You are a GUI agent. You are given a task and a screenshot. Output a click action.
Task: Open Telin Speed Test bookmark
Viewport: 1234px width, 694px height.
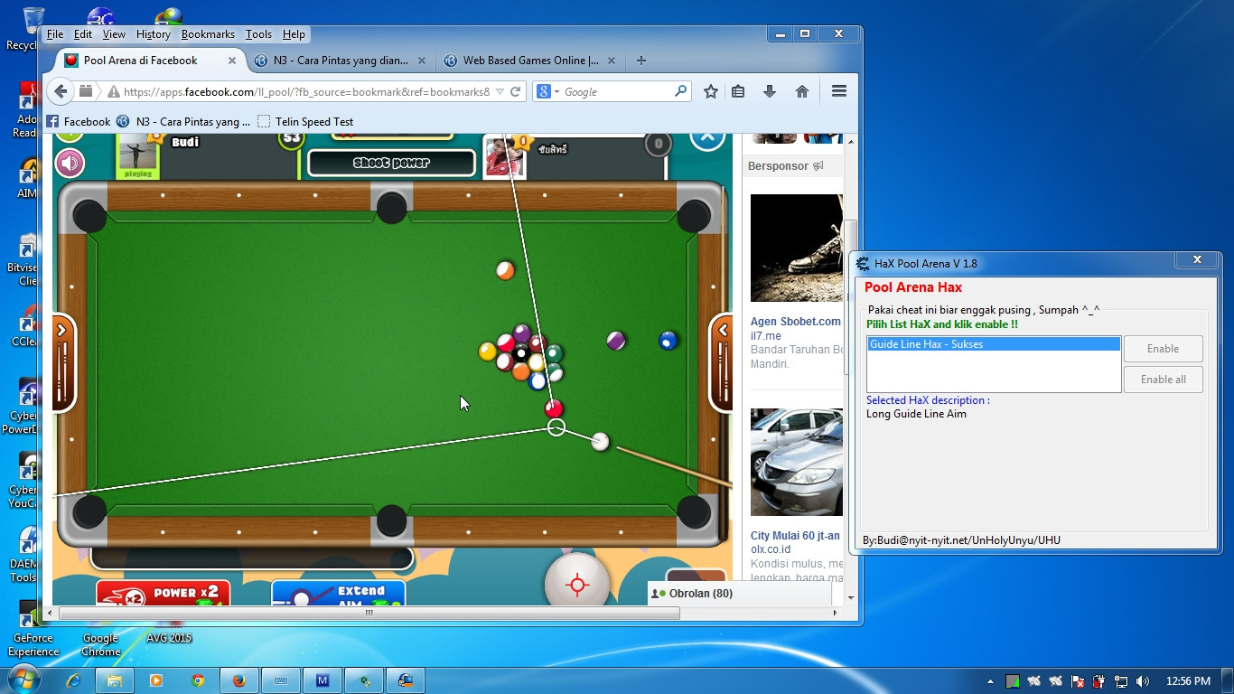pos(305,121)
